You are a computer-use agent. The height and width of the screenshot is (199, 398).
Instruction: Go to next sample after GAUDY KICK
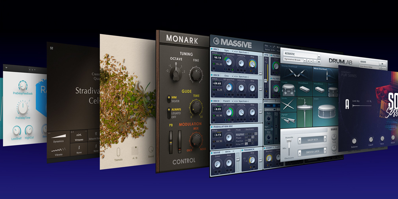pyautogui.click(x=325, y=139)
